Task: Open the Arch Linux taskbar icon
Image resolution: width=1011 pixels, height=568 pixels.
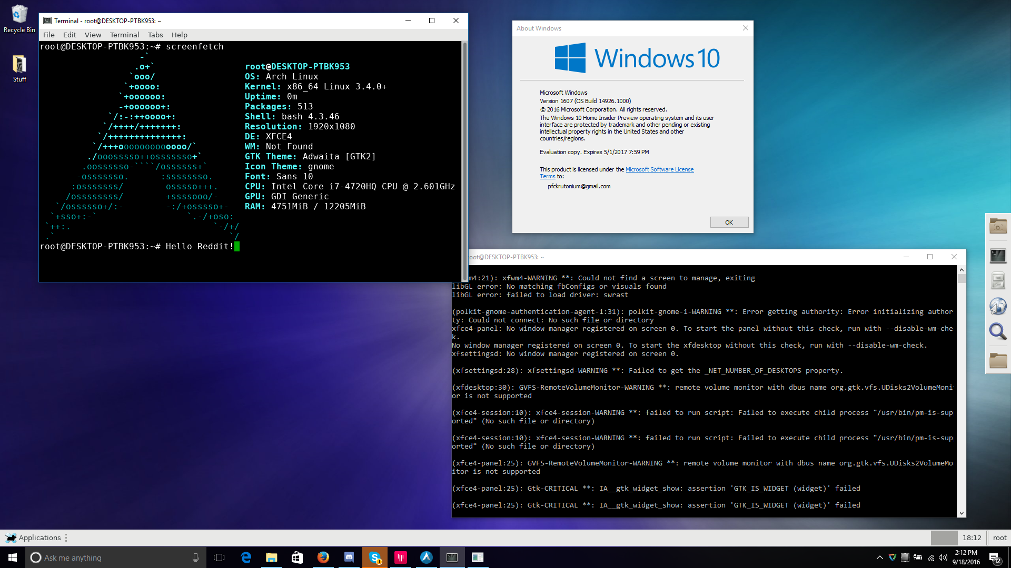Action: (x=427, y=557)
